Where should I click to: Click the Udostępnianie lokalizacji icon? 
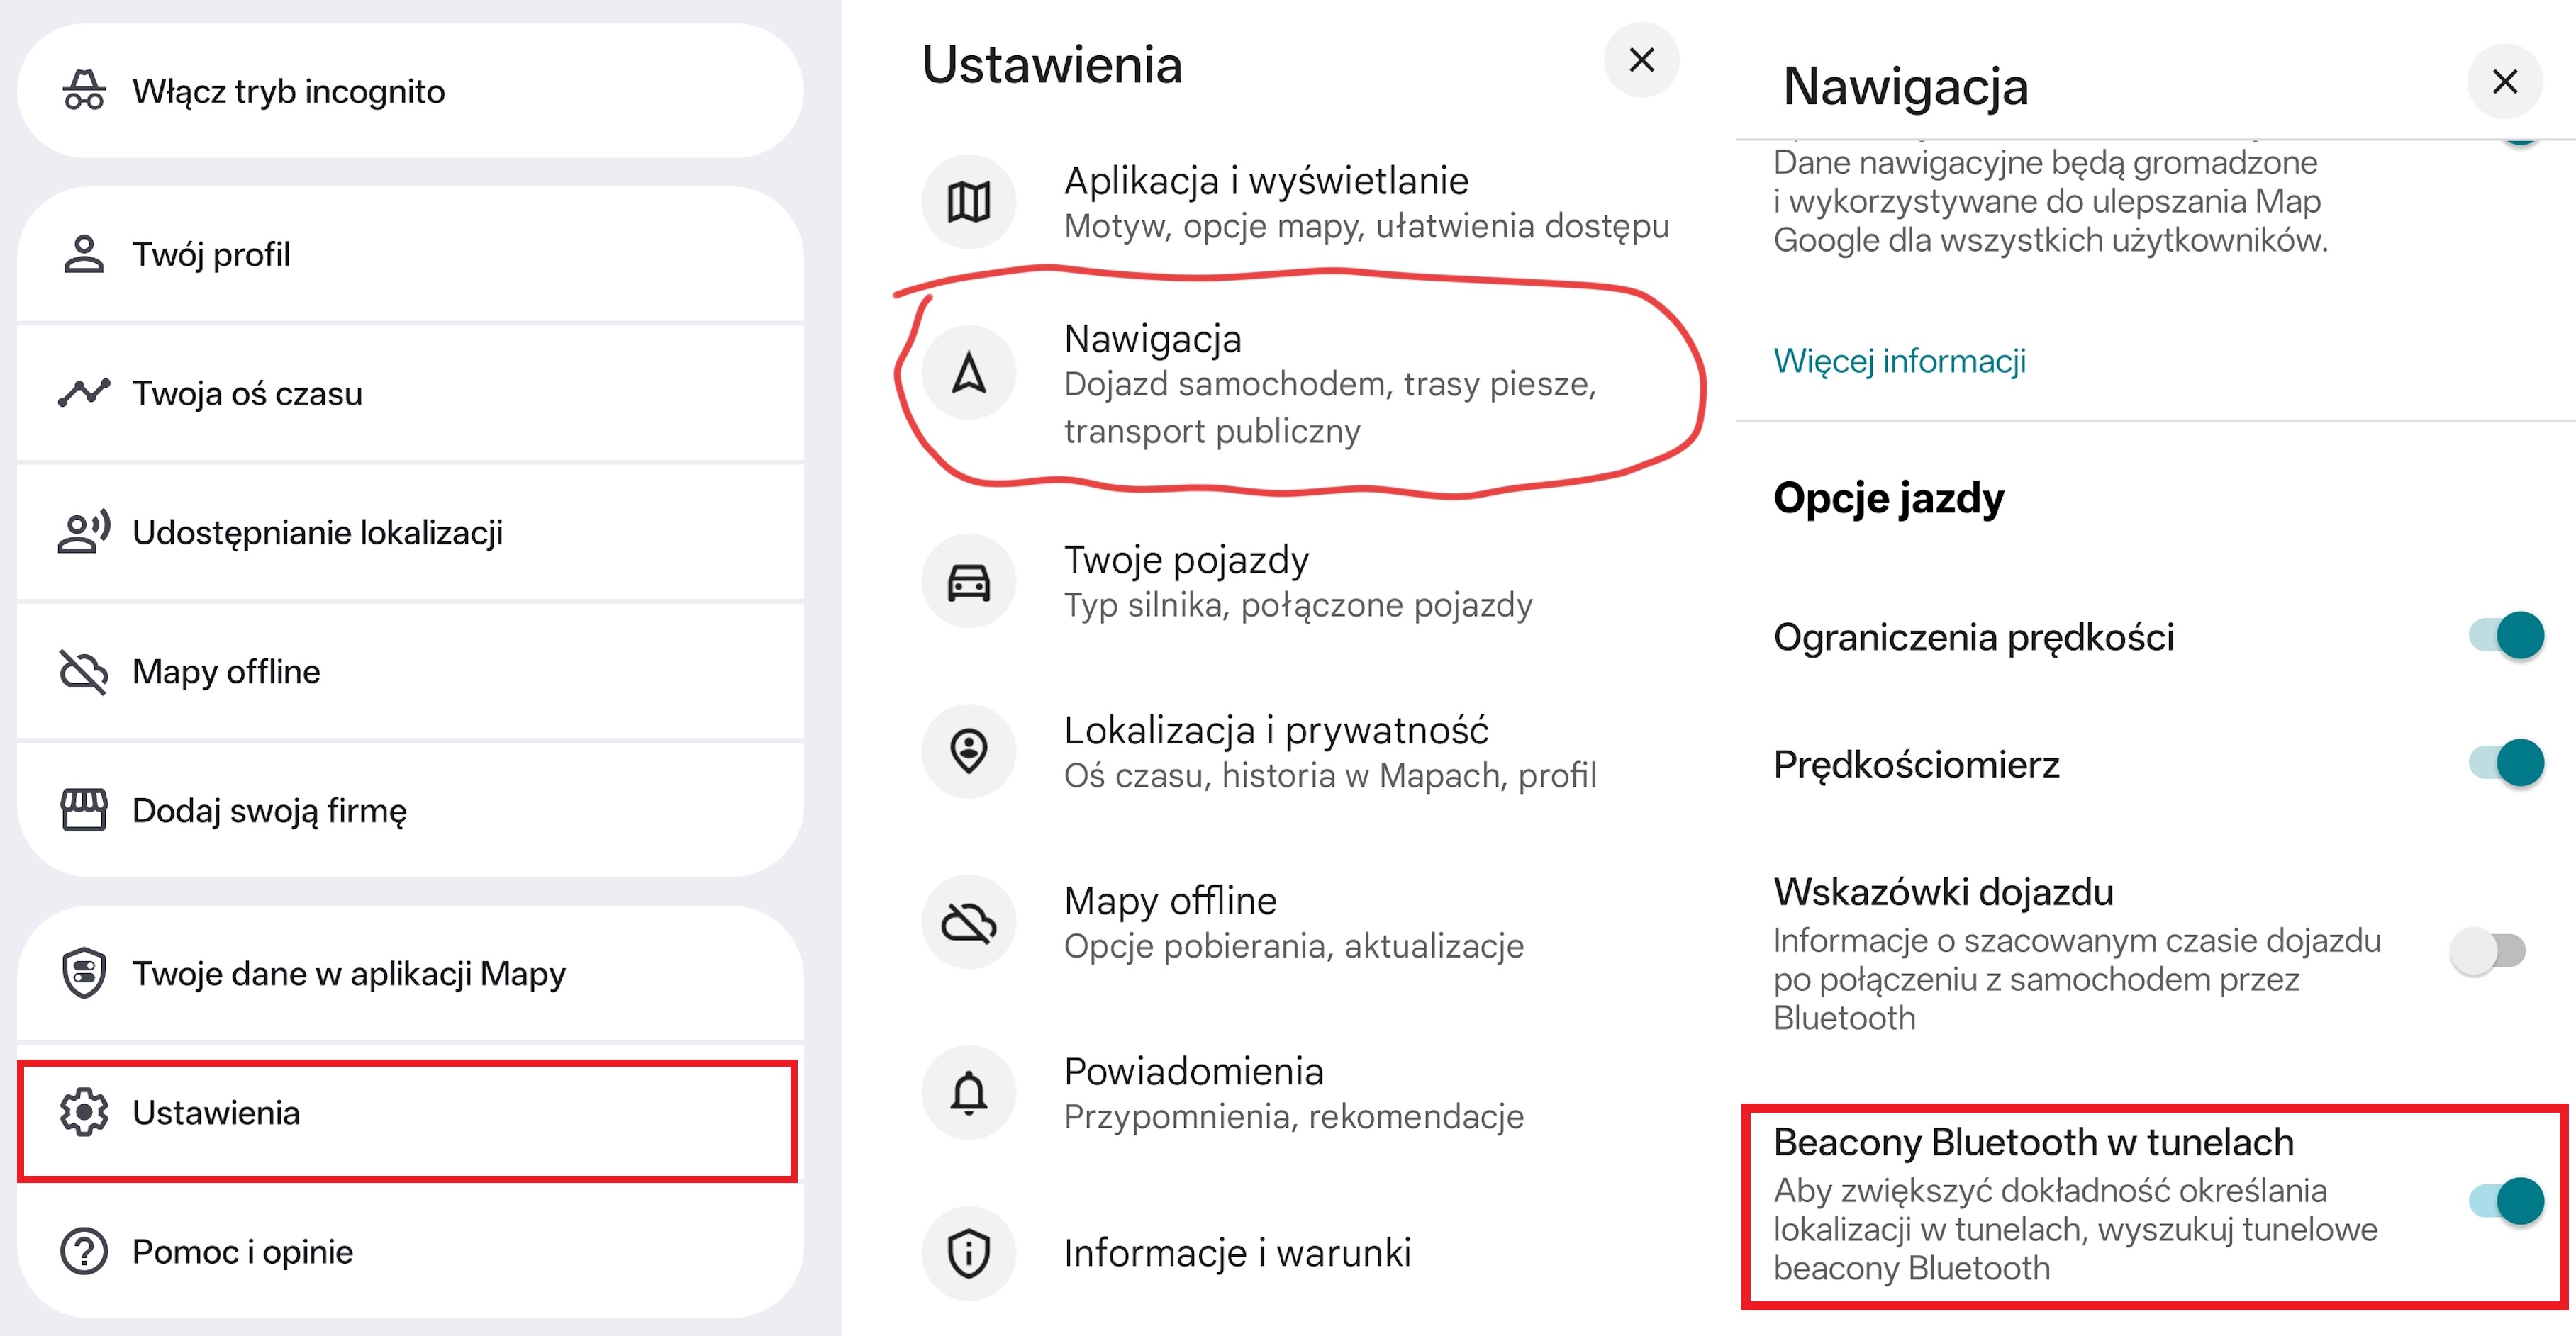[x=83, y=532]
